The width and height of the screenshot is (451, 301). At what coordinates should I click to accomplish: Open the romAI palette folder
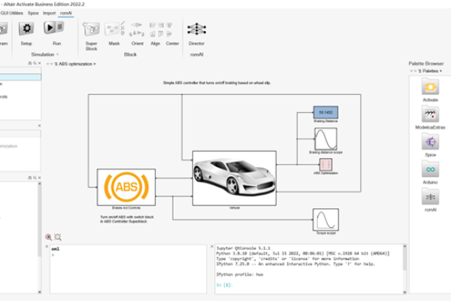pyautogui.click(x=430, y=196)
